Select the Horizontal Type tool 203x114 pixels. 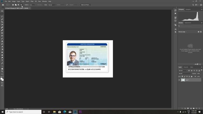[x=2, y=60]
